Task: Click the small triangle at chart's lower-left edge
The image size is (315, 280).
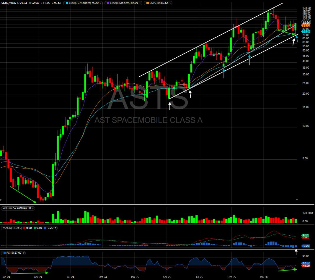Action: (1, 200)
